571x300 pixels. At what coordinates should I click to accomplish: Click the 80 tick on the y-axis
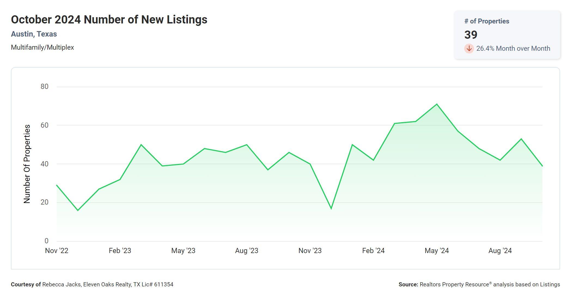tap(44, 87)
